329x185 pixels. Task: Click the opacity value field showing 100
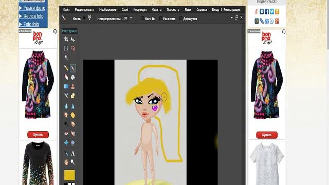[125, 18]
